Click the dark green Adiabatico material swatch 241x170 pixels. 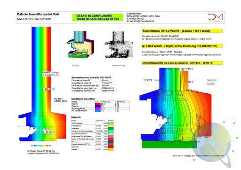(x=111, y=128)
